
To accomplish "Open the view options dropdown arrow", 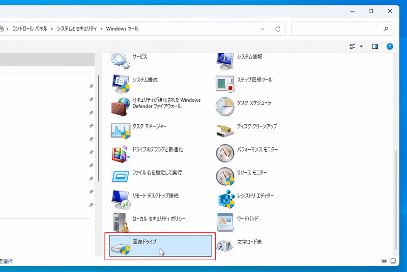I will pyautogui.click(x=361, y=46).
